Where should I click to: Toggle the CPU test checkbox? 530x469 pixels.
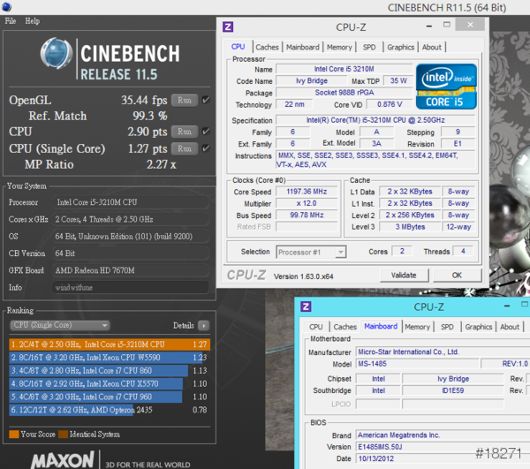pos(205,132)
